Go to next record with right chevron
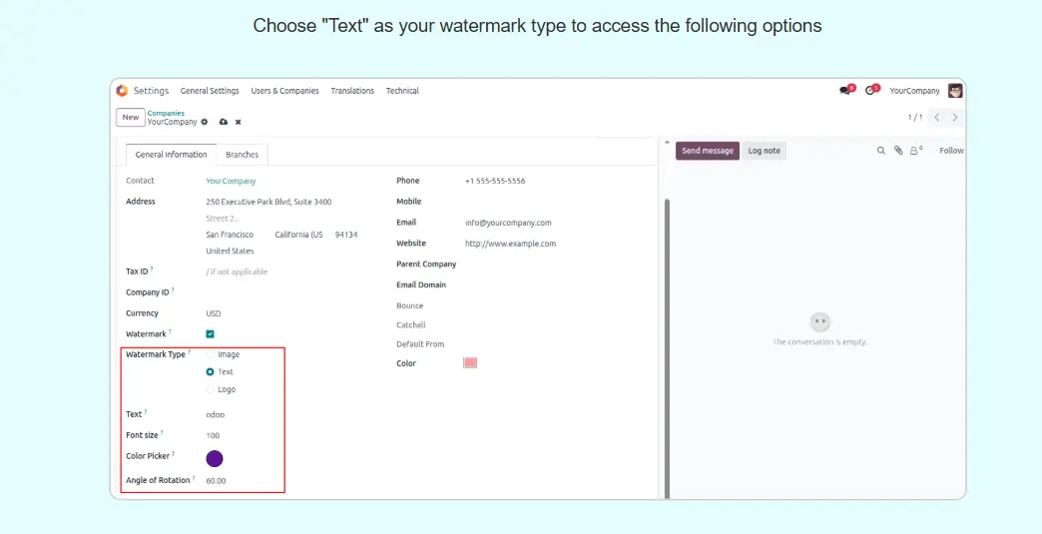Image resolution: width=1042 pixels, height=534 pixels. 955,118
